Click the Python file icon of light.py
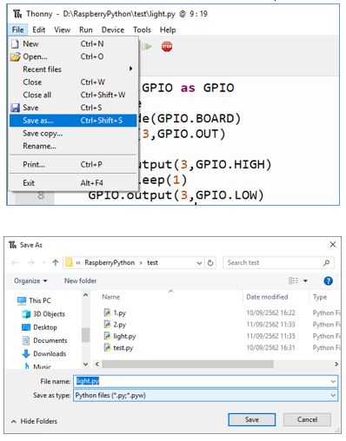 coord(107,336)
